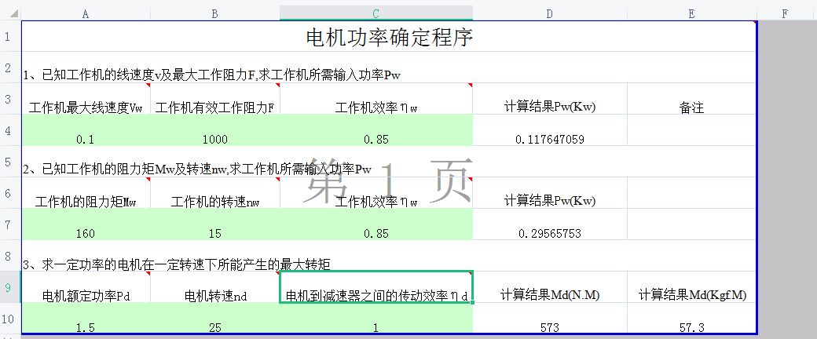Select row 2 header
This screenshot has width=817, height=339.
pyautogui.click(x=10, y=67)
